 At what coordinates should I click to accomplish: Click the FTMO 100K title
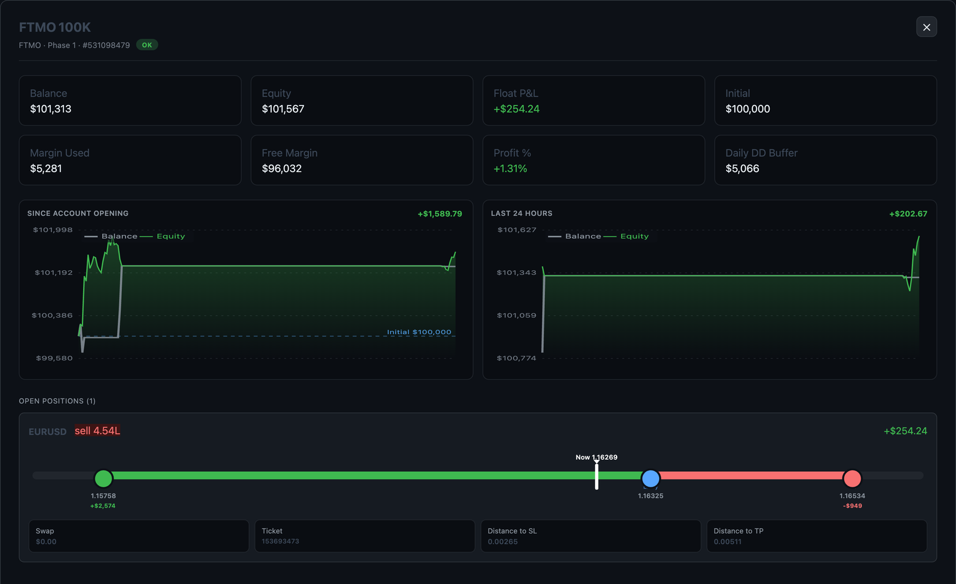(55, 27)
